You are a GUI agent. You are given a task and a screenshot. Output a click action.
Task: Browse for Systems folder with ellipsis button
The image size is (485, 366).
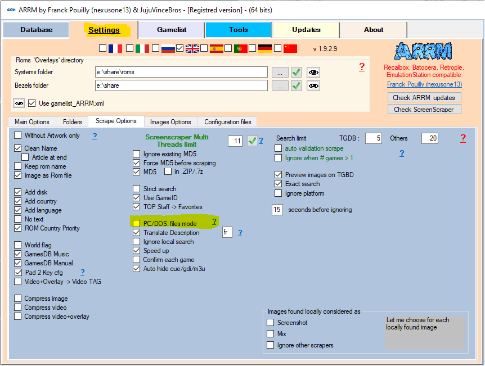[x=280, y=72]
